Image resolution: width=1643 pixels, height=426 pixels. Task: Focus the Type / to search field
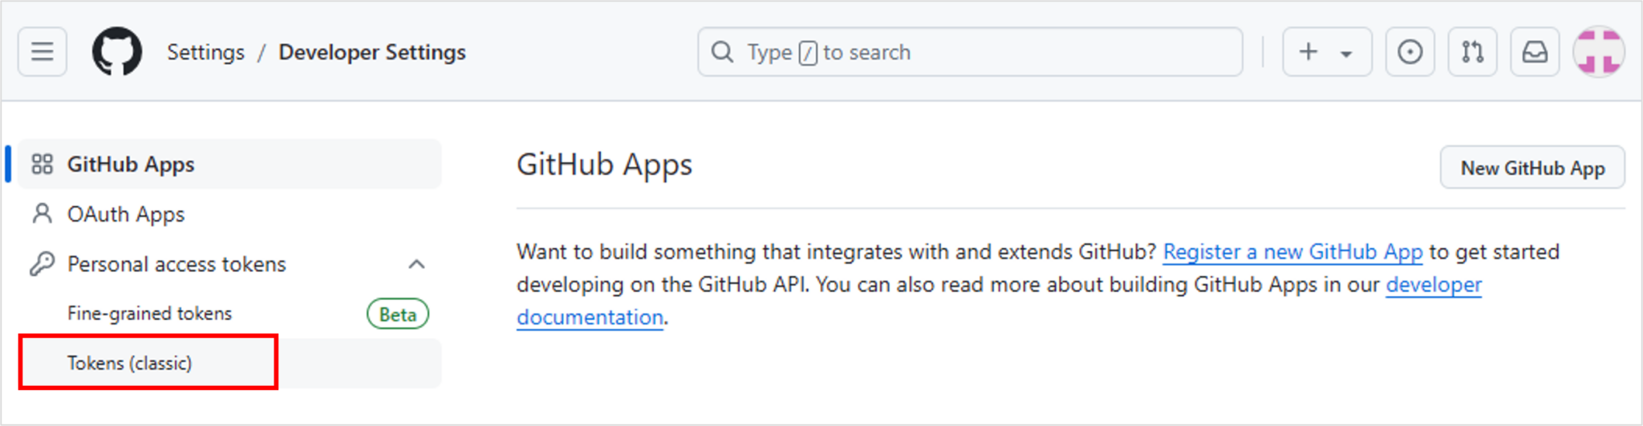pyautogui.click(x=970, y=52)
